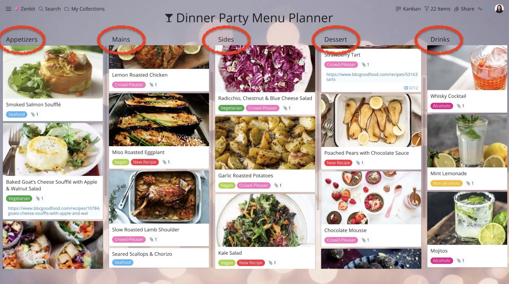Select the New Recipe tag on Kale Salad
Viewport: 509px width, 284px height.
(x=251, y=263)
